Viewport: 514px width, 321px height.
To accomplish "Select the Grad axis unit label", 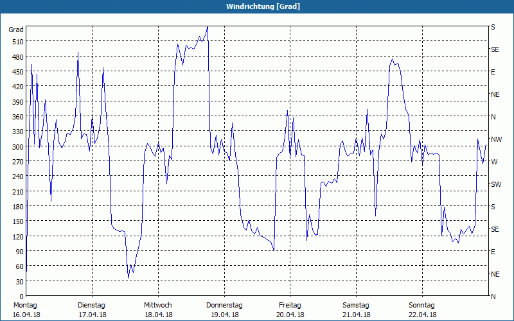I will coord(16,30).
